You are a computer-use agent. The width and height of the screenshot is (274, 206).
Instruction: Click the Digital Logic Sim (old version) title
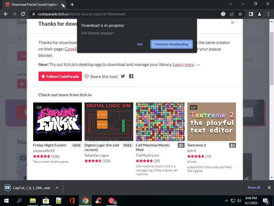click(x=102, y=147)
